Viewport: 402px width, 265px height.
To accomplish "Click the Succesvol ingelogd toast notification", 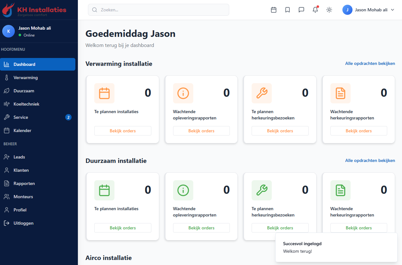I will coord(336,247).
